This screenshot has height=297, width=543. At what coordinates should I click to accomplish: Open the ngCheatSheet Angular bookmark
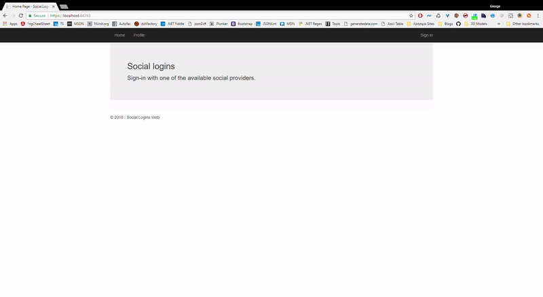pos(35,24)
